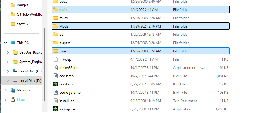This screenshot has width=266, height=113.
Task: Select the codlogo.bmp file icon
Action: coord(56,92)
